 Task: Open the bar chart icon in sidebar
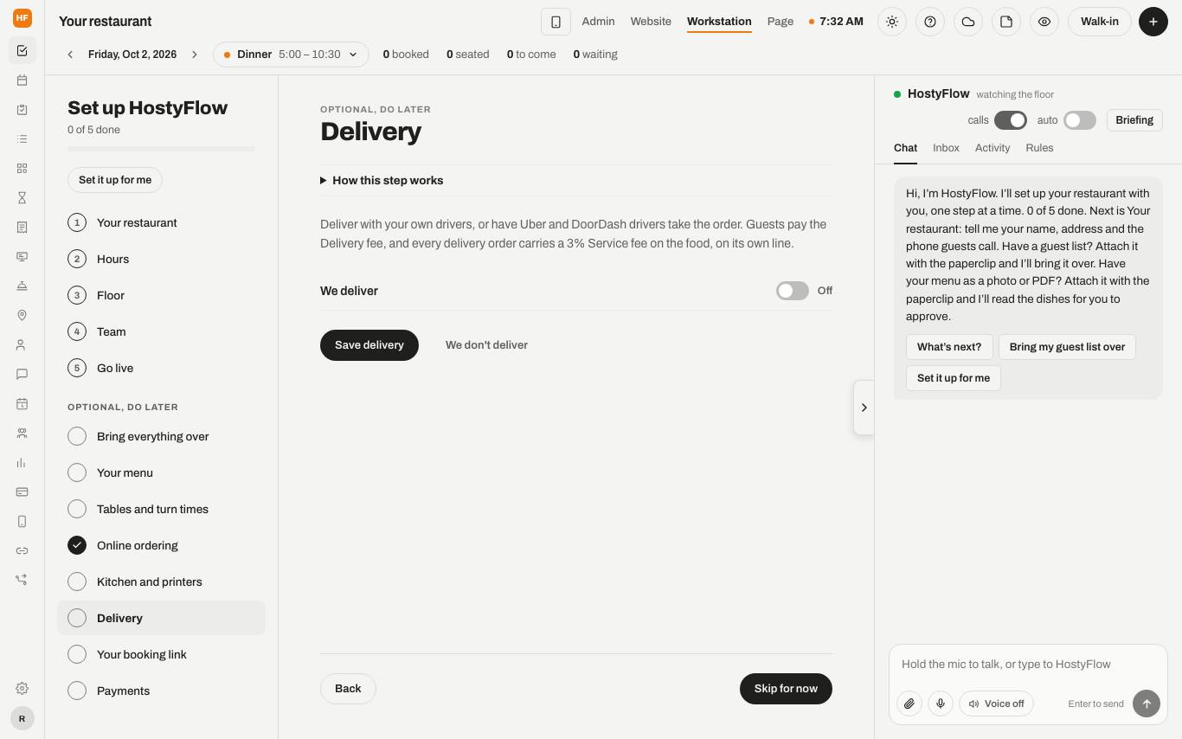tap(22, 463)
